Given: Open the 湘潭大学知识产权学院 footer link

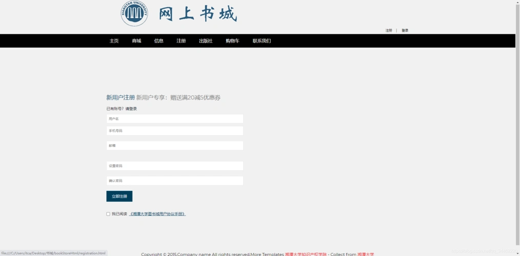Looking at the screenshot, I should click(306, 254).
